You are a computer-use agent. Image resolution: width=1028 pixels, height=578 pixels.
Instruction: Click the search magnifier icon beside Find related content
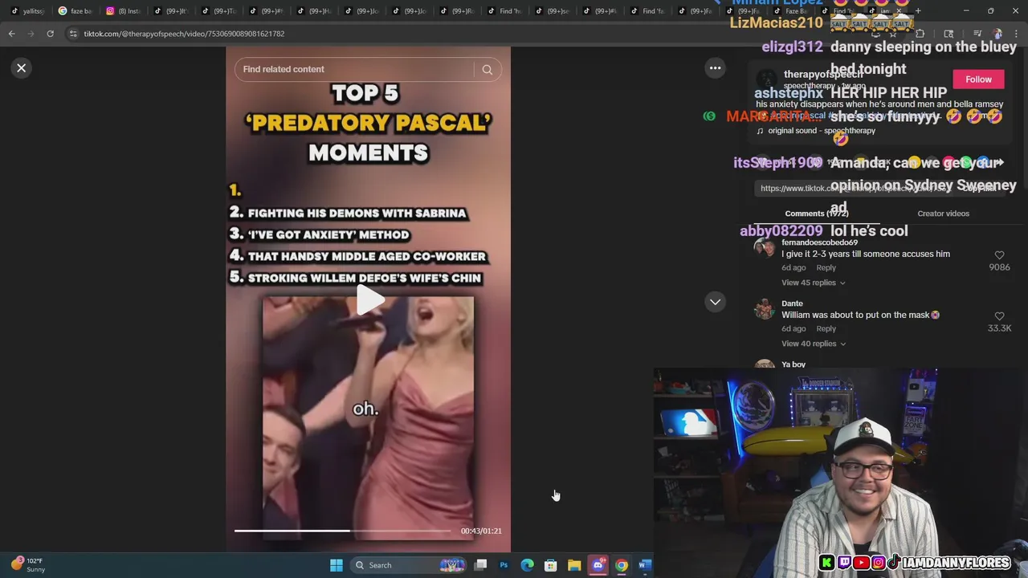pyautogui.click(x=487, y=70)
